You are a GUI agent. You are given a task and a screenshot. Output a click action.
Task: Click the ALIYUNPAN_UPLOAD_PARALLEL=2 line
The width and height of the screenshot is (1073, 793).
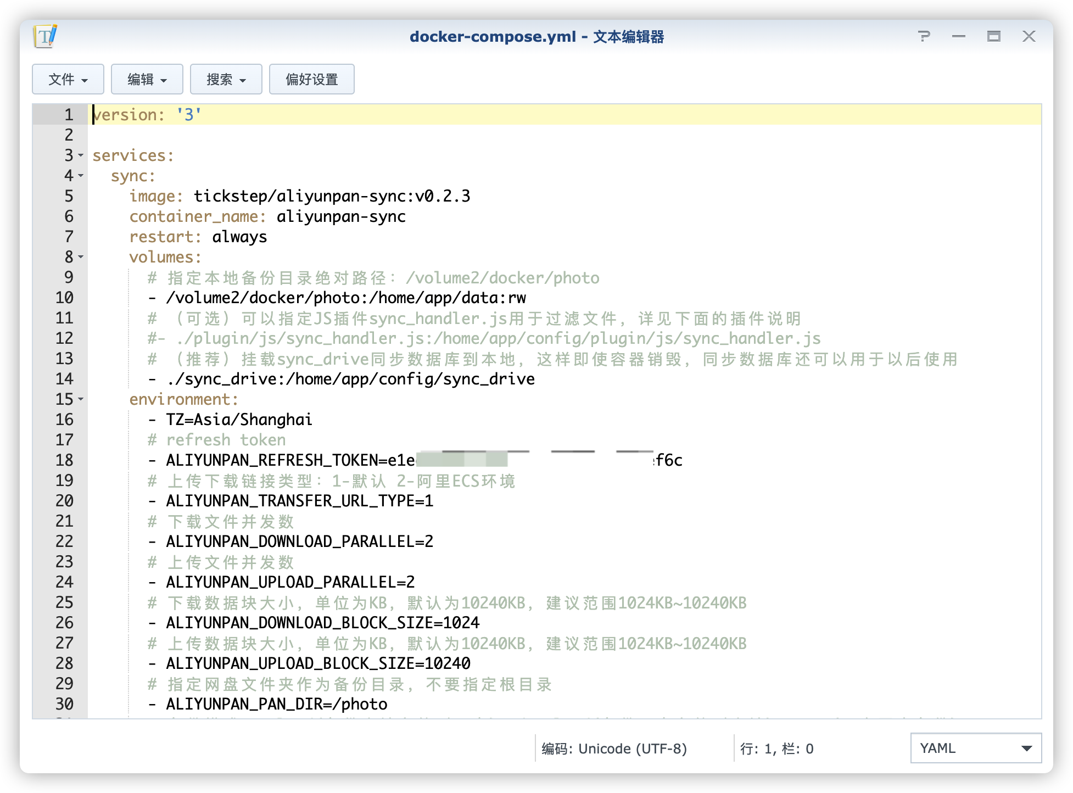pyautogui.click(x=282, y=582)
